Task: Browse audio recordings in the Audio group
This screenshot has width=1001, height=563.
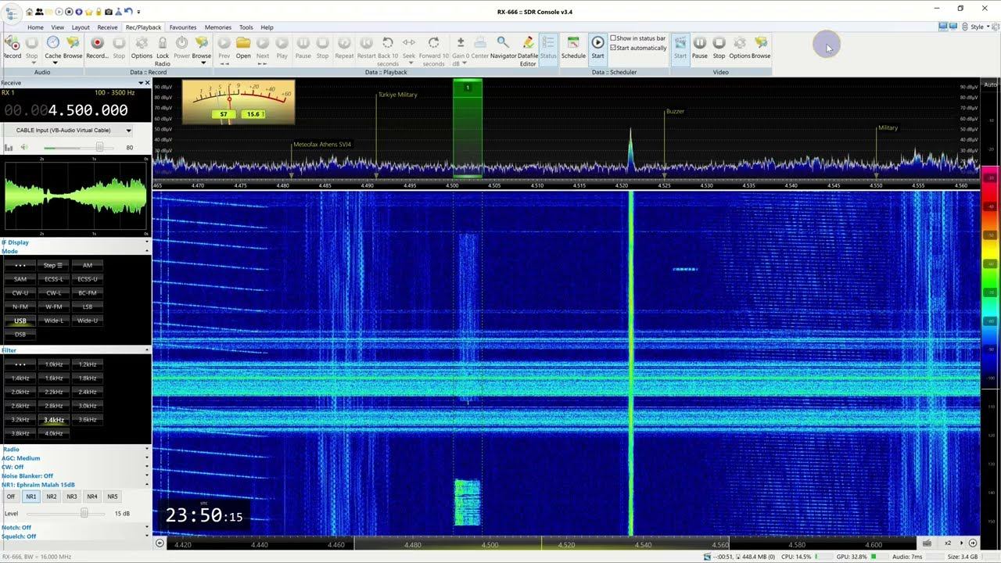Action: coord(73,46)
